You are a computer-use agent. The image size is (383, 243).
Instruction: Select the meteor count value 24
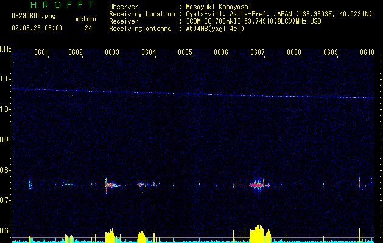pyautogui.click(x=88, y=28)
